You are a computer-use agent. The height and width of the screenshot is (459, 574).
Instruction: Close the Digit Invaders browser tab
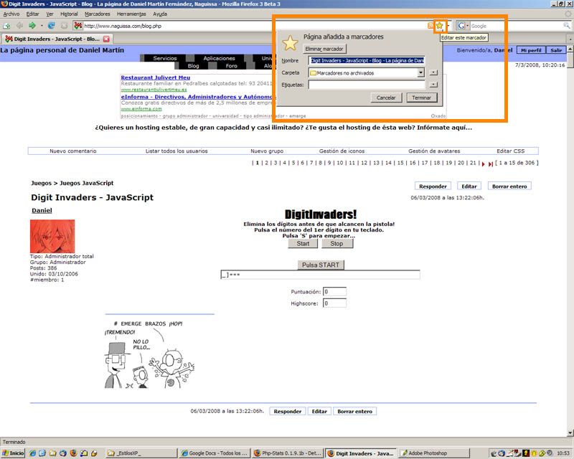coord(106,38)
